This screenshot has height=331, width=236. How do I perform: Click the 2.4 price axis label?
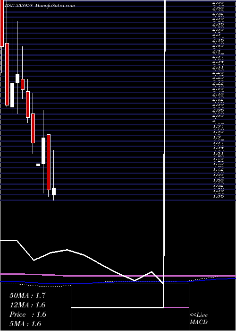[216, 51]
